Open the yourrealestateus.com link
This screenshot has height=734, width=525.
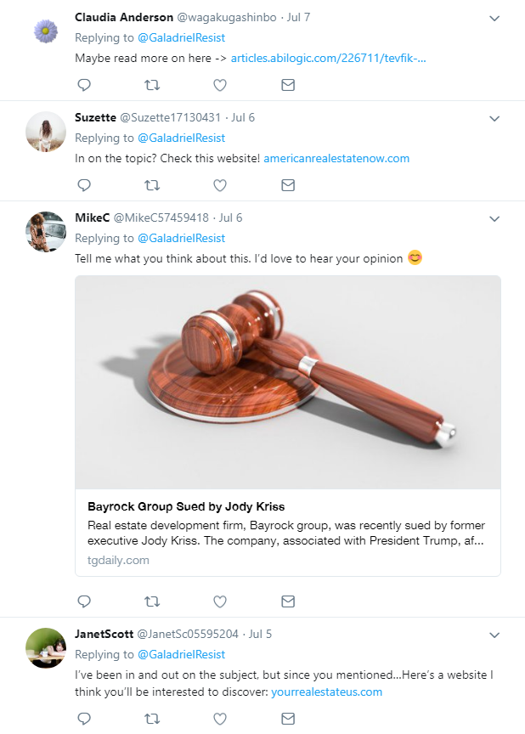pyautogui.click(x=326, y=692)
